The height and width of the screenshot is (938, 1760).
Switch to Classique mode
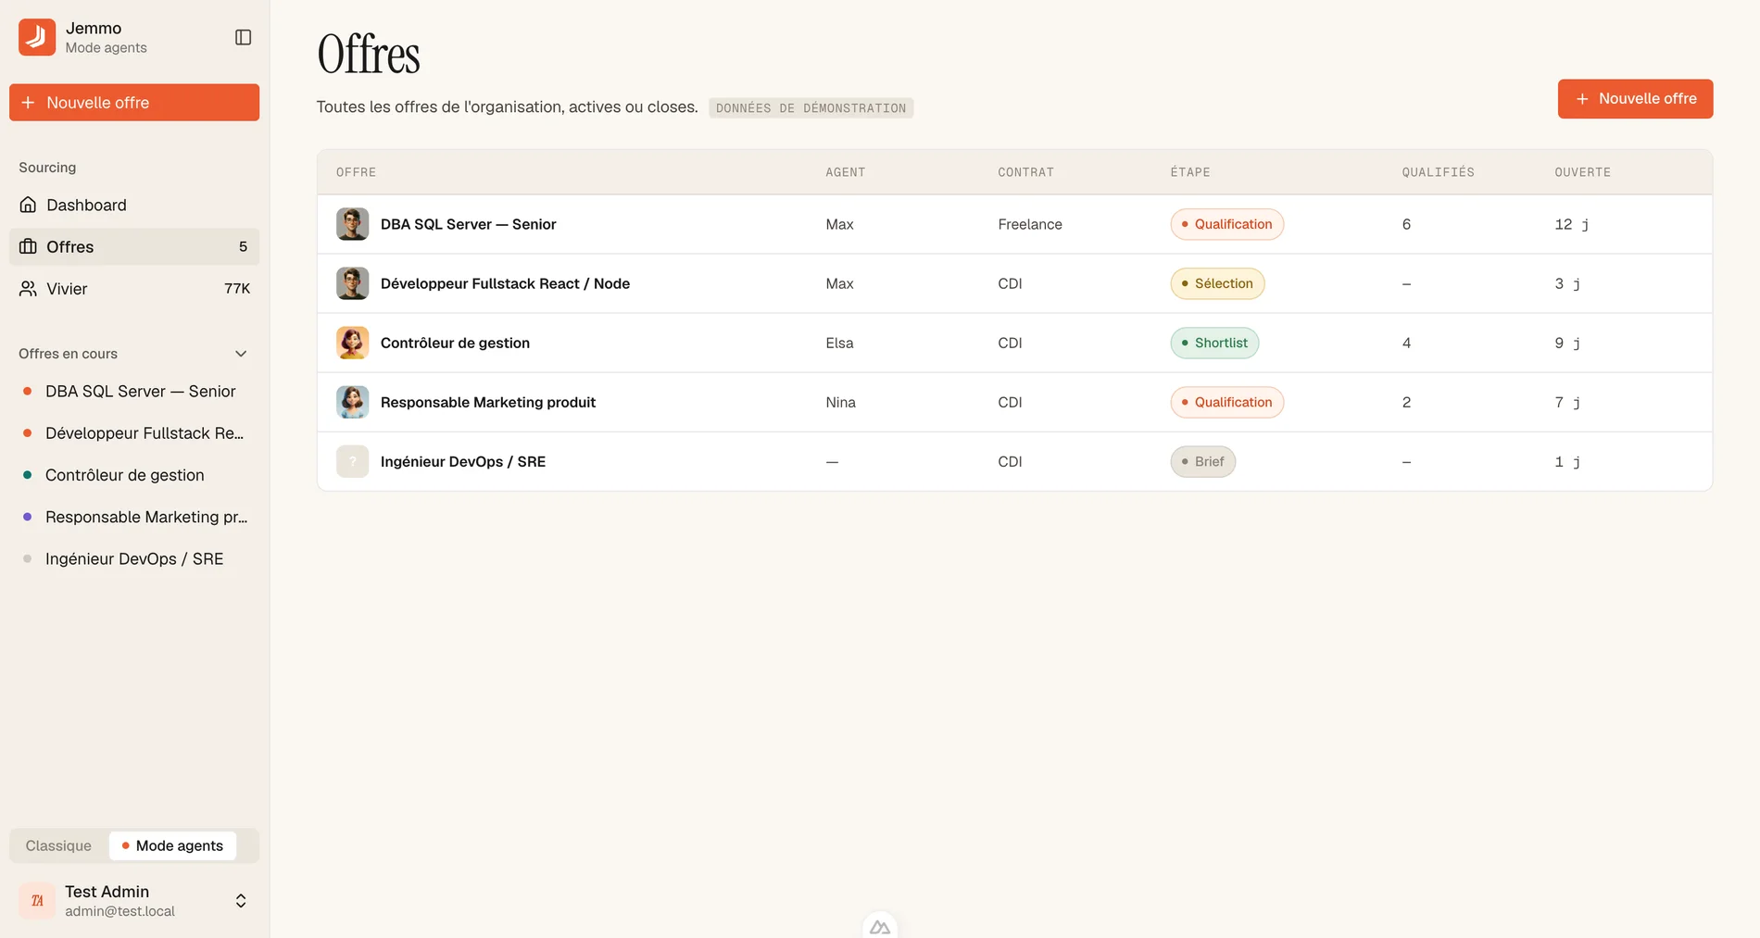point(58,845)
